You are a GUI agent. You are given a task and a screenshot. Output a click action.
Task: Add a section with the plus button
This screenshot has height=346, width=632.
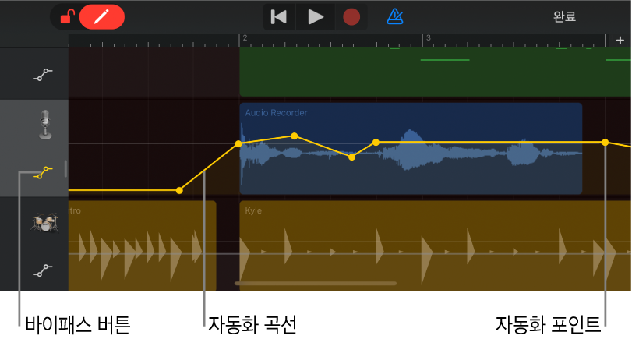coord(620,40)
